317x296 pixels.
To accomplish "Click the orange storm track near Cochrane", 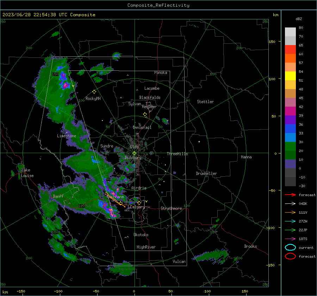I will tap(115, 200).
